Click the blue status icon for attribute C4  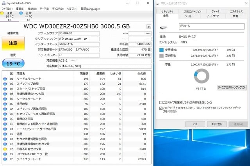click(x=5, y=139)
